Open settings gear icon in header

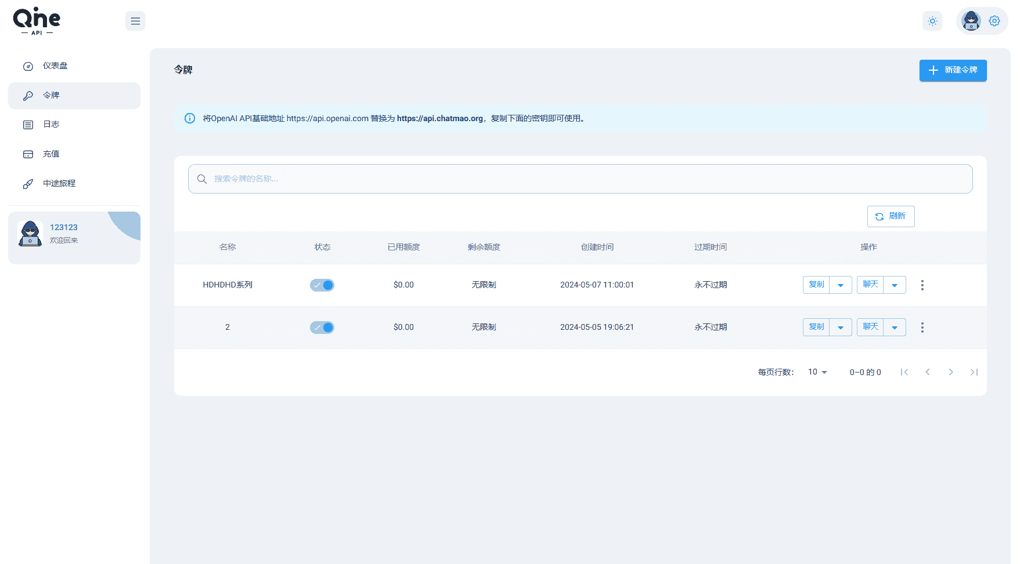[994, 21]
